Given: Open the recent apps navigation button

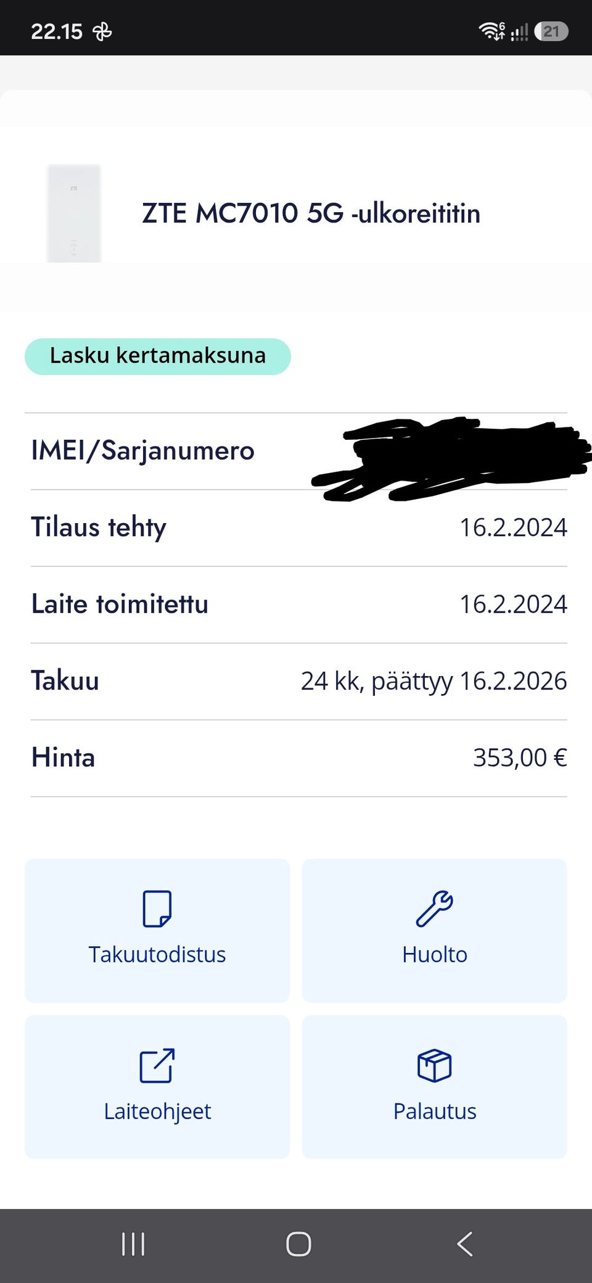Looking at the screenshot, I should [x=133, y=1244].
